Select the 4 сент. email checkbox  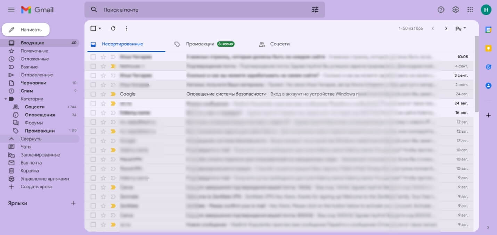(x=93, y=66)
